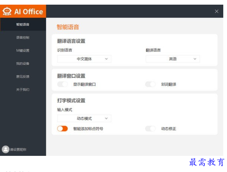Toggle the 智能添加标点符号 switch
Viewport: 227px width, 172px height.
pos(63,129)
